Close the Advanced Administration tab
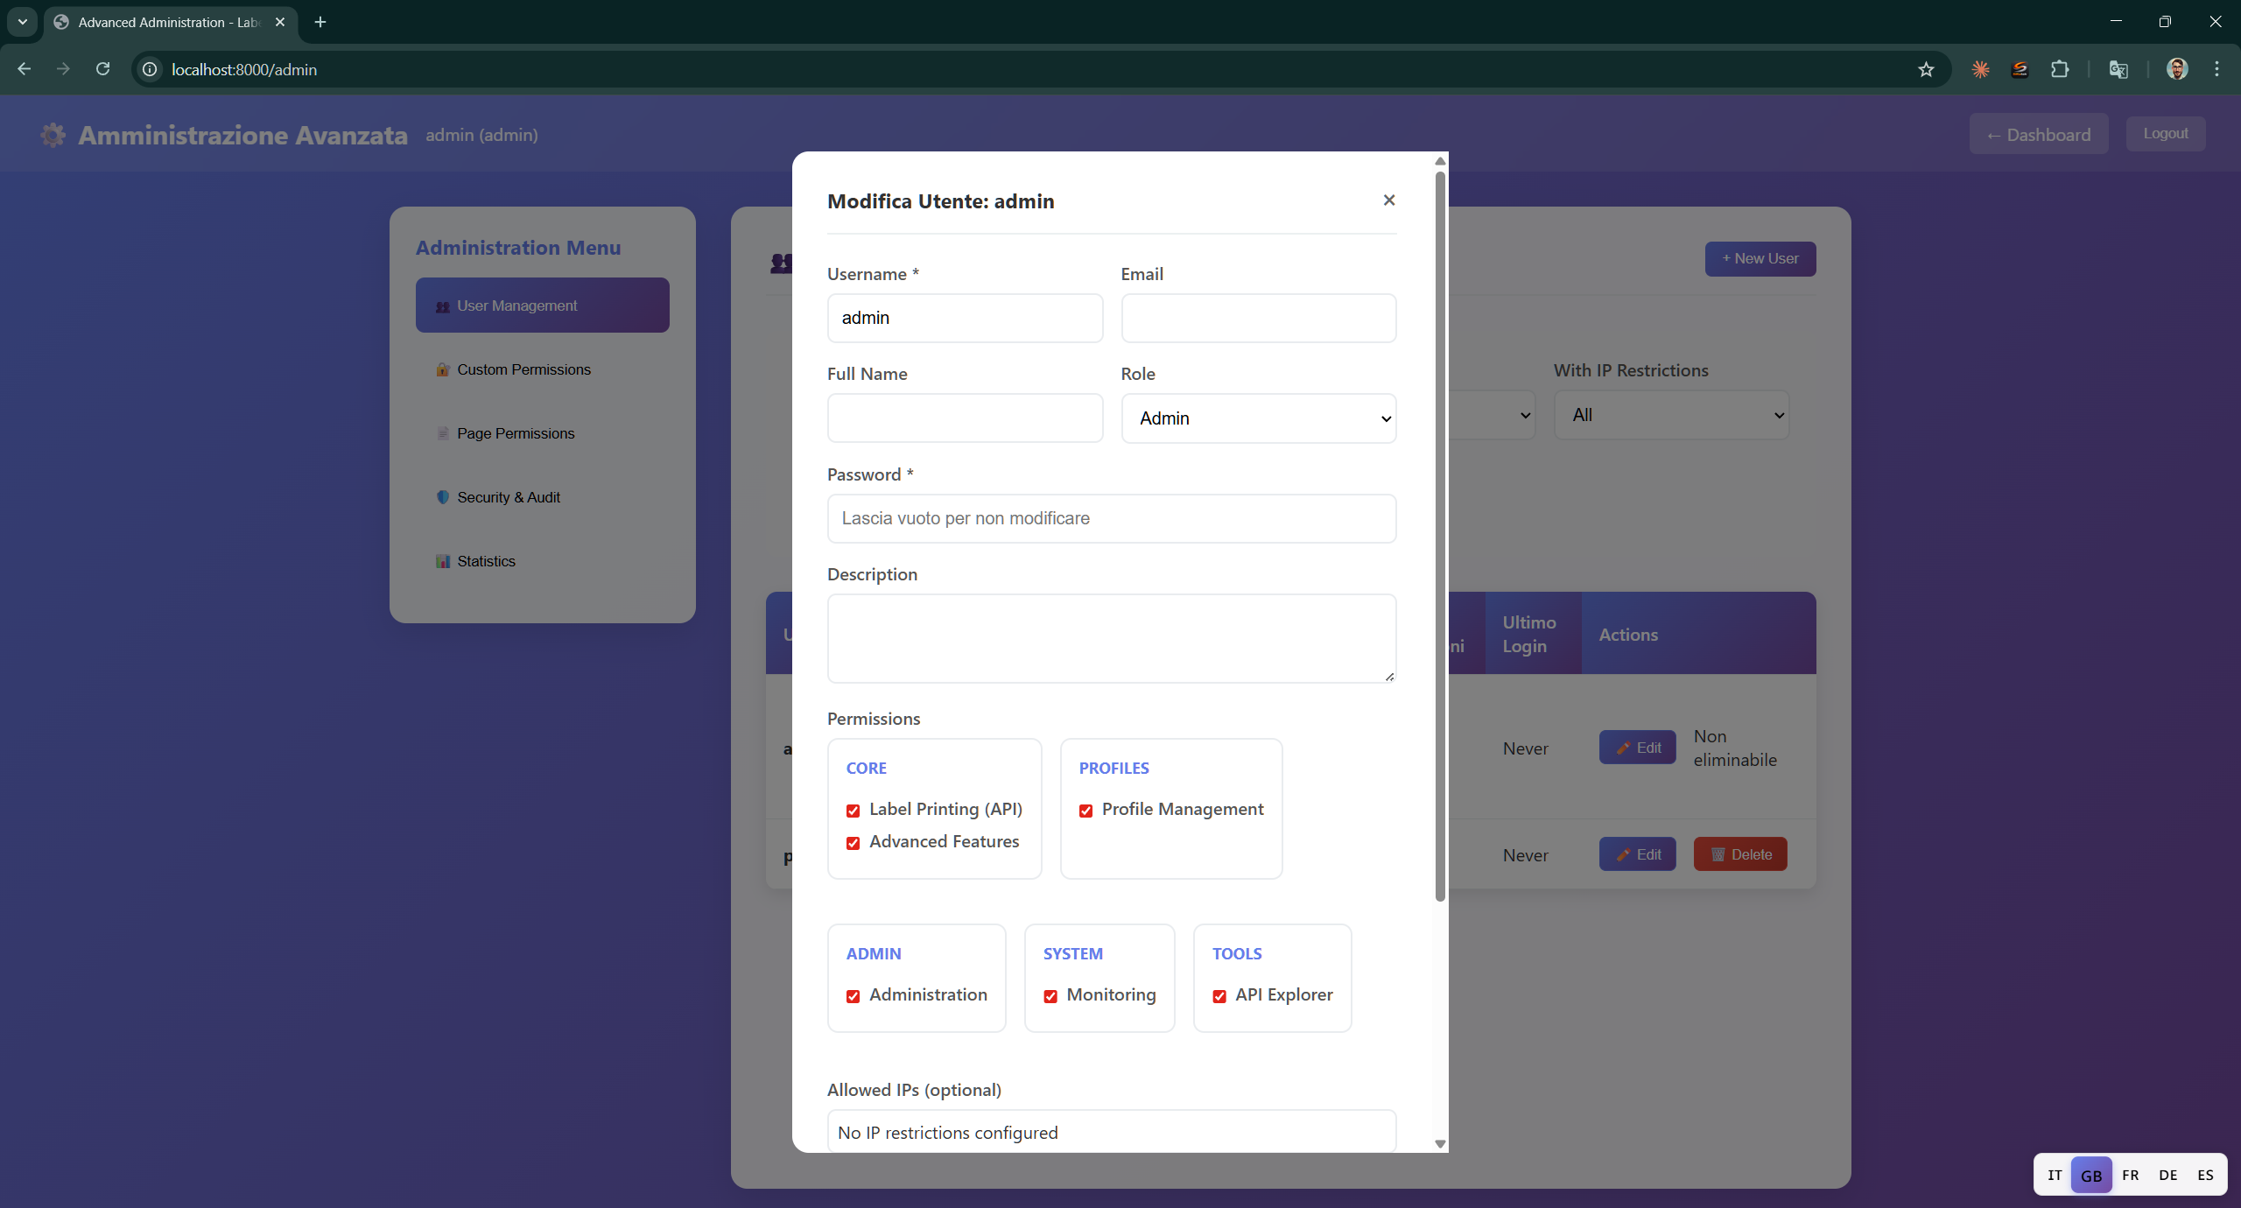This screenshot has width=2241, height=1208. [x=280, y=22]
